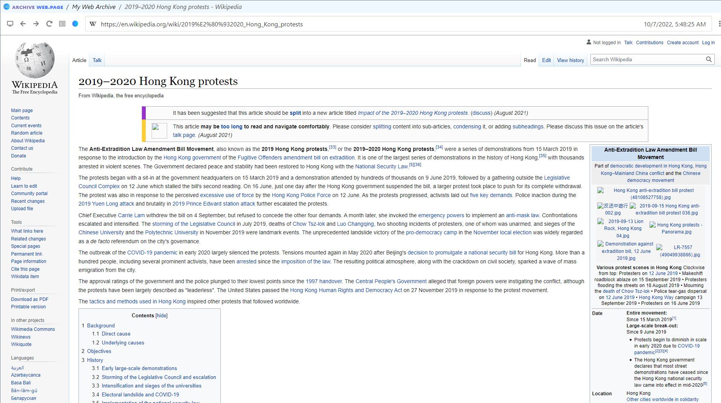Viewport: 721px width, 403px height.
Task: Open the Main page sidebar link
Action: click(22, 111)
